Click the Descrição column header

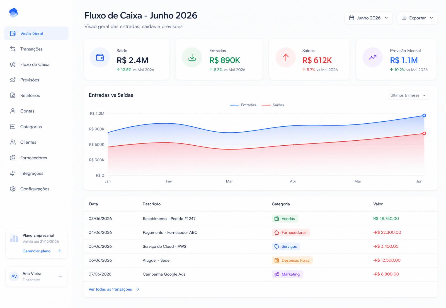[x=152, y=204]
